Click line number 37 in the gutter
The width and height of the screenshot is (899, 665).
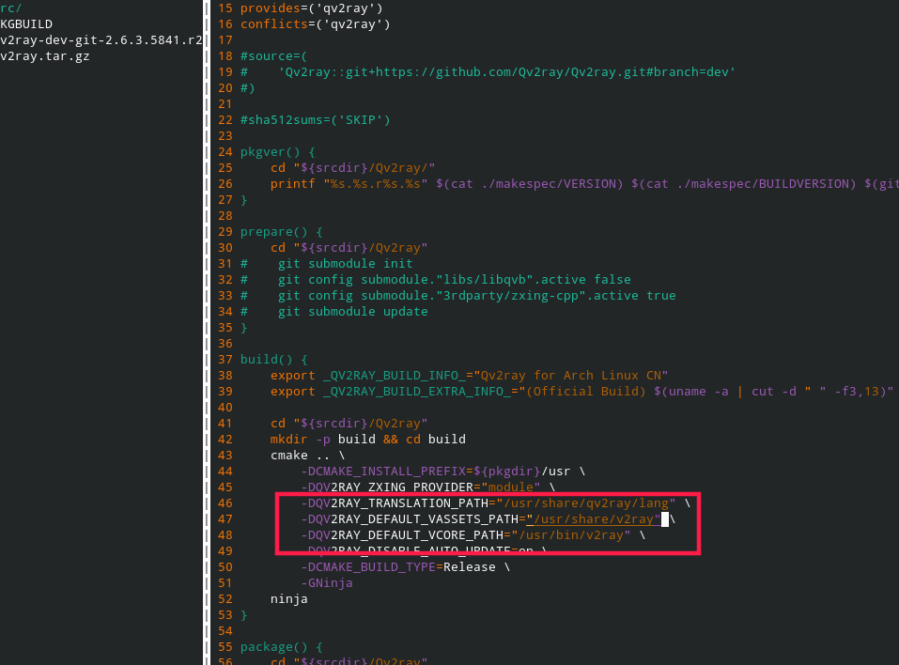click(225, 360)
